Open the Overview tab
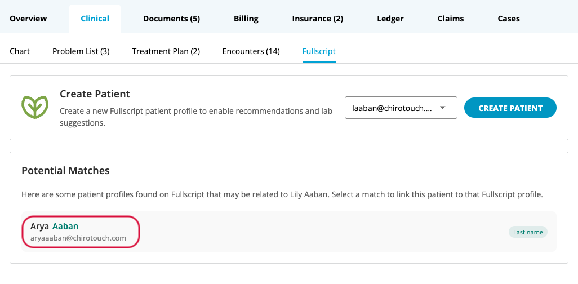The width and height of the screenshot is (578, 284). 28,19
